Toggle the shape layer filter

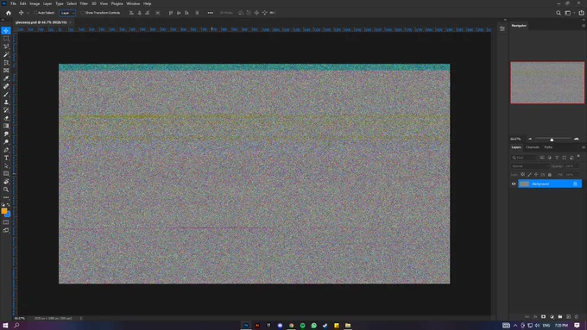565,158
